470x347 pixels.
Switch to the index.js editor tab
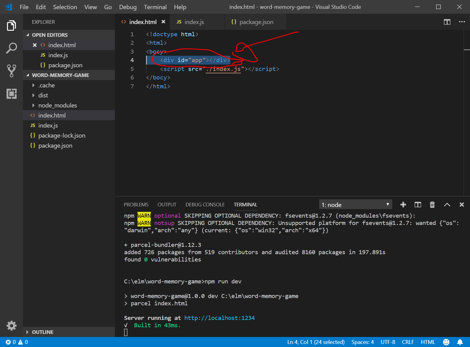coord(197,22)
